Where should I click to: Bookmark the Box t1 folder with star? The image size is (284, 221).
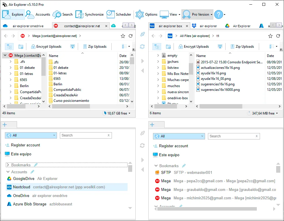click(270, 36)
